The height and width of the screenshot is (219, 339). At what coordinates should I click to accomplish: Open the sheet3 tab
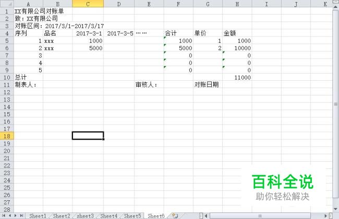(x=85, y=216)
